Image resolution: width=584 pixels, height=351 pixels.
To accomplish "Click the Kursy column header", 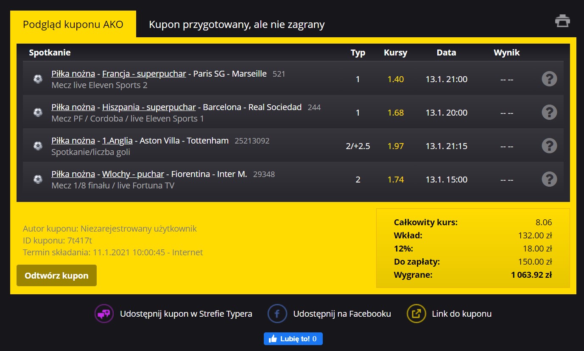I will tap(395, 53).
